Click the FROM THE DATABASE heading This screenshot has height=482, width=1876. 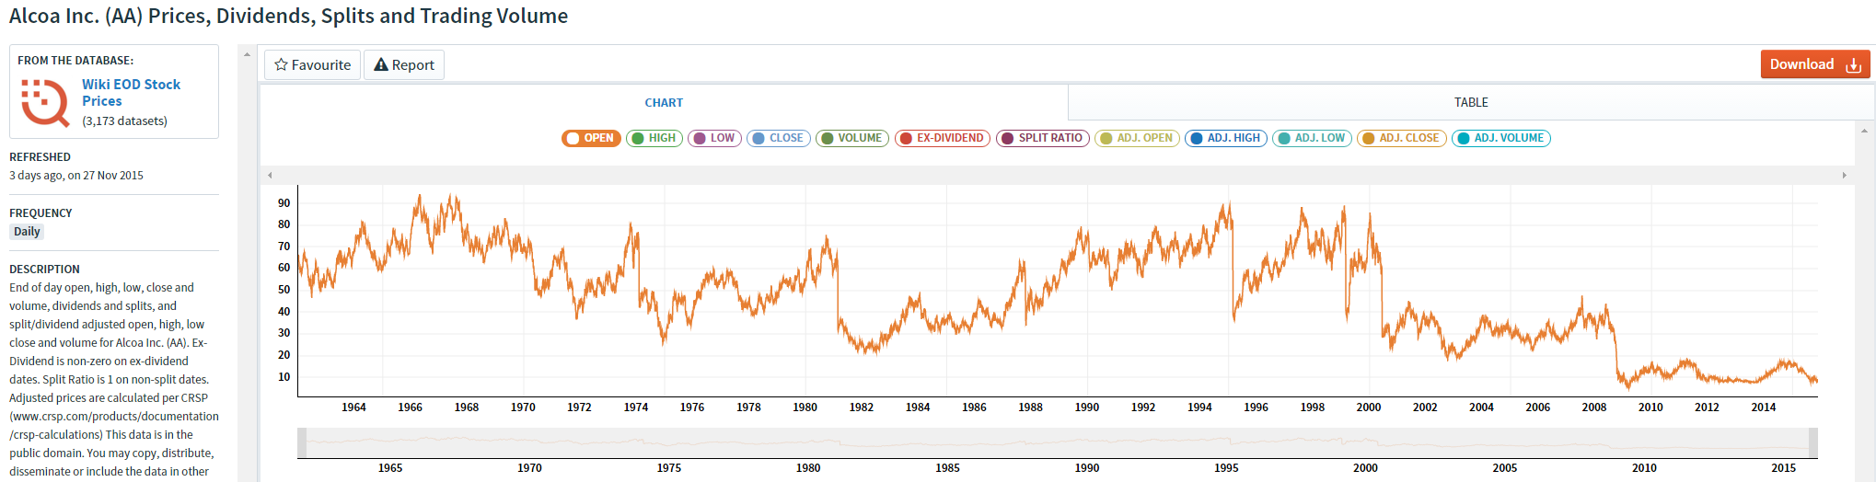pyautogui.click(x=75, y=60)
